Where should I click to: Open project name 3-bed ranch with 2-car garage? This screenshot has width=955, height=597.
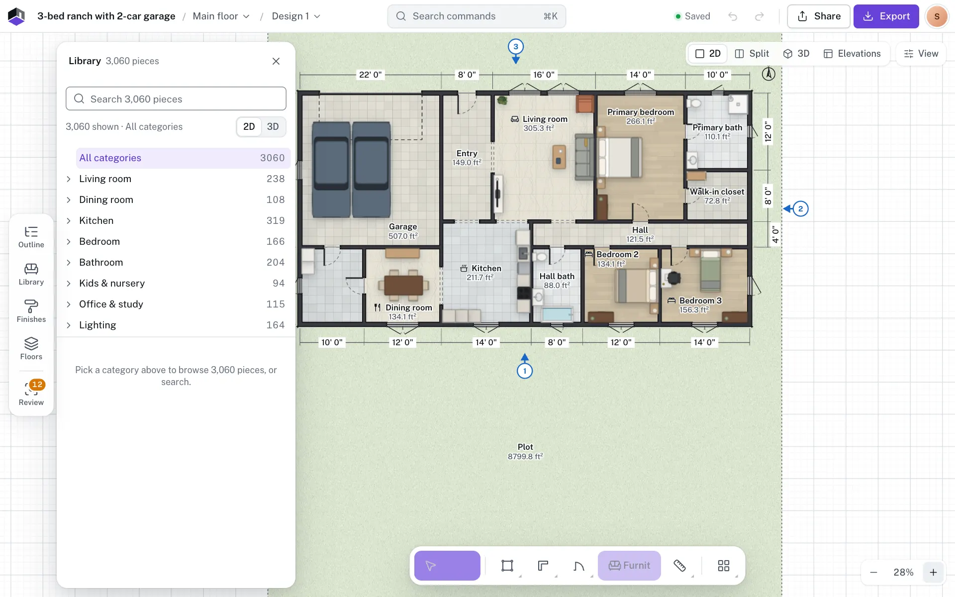pos(106,16)
